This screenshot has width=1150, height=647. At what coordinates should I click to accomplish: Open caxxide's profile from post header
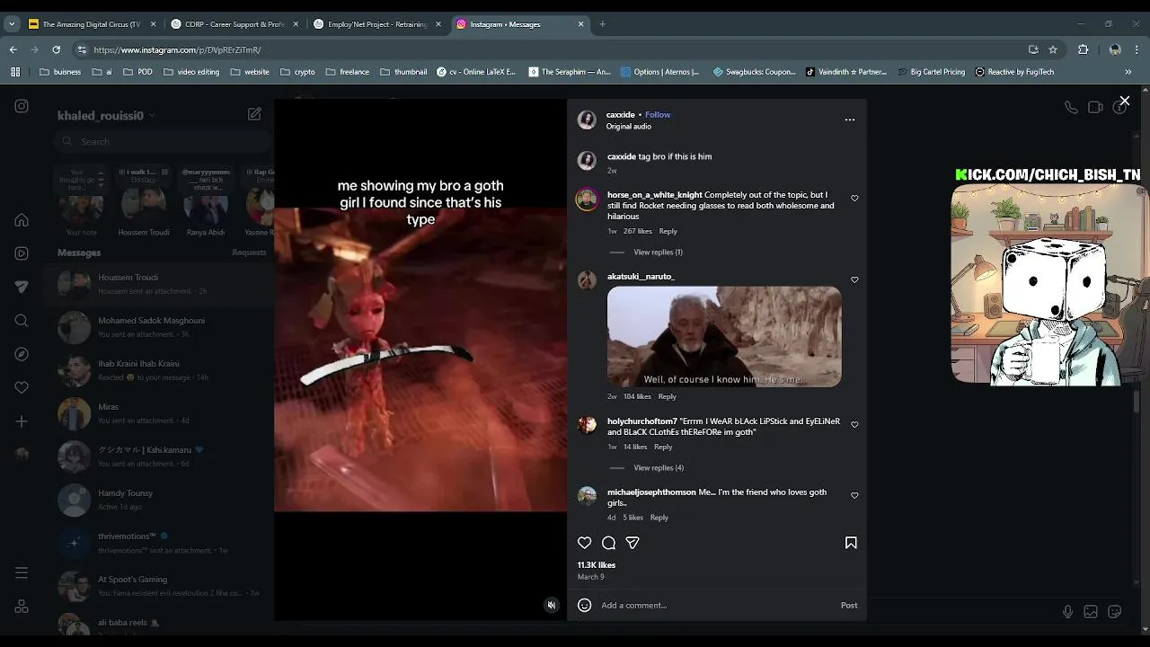click(x=620, y=115)
